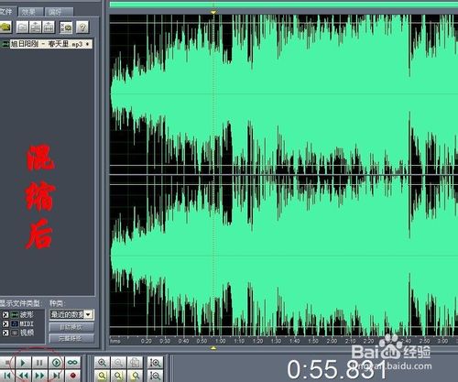Viewport: 458px width, 382px height.
Task: Toggle the advanced options icon in the file panel
Action: point(66,27)
